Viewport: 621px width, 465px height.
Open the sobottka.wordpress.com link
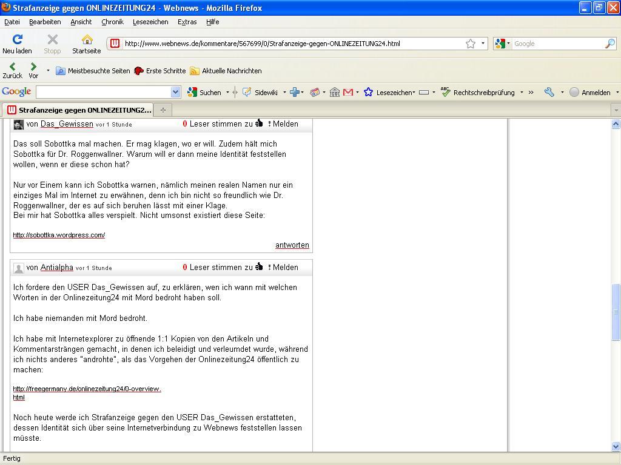point(59,235)
